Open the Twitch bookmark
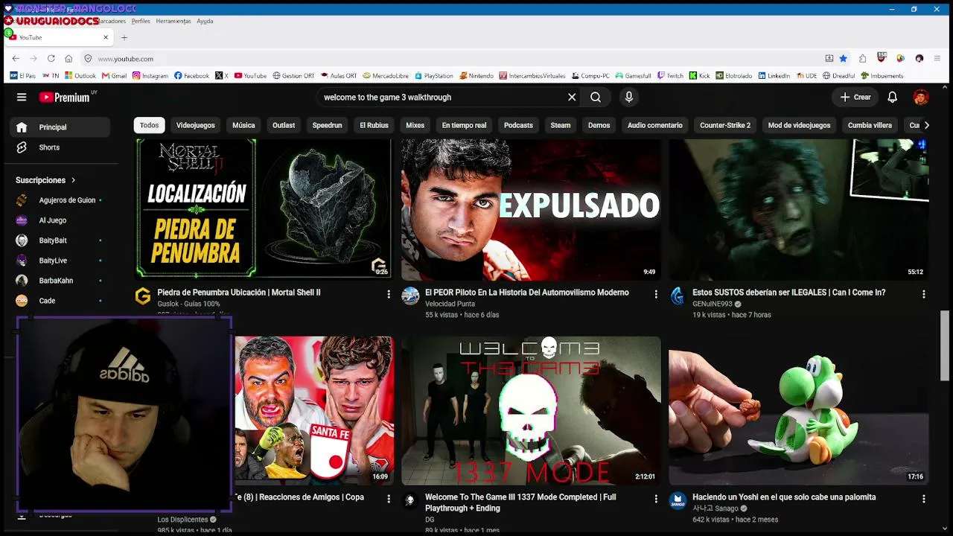 tap(670, 75)
